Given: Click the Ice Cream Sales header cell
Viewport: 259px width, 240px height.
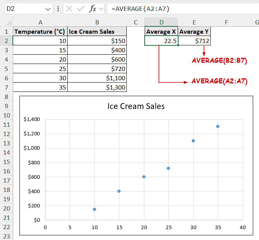Looking at the screenshot, I should (x=97, y=31).
